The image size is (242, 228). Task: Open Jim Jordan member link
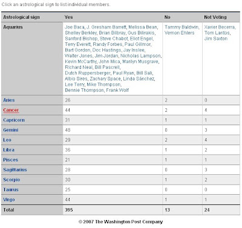click(106, 56)
